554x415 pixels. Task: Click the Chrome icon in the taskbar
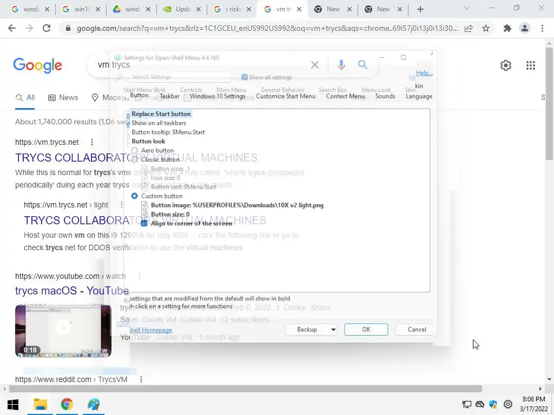[67, 404]
